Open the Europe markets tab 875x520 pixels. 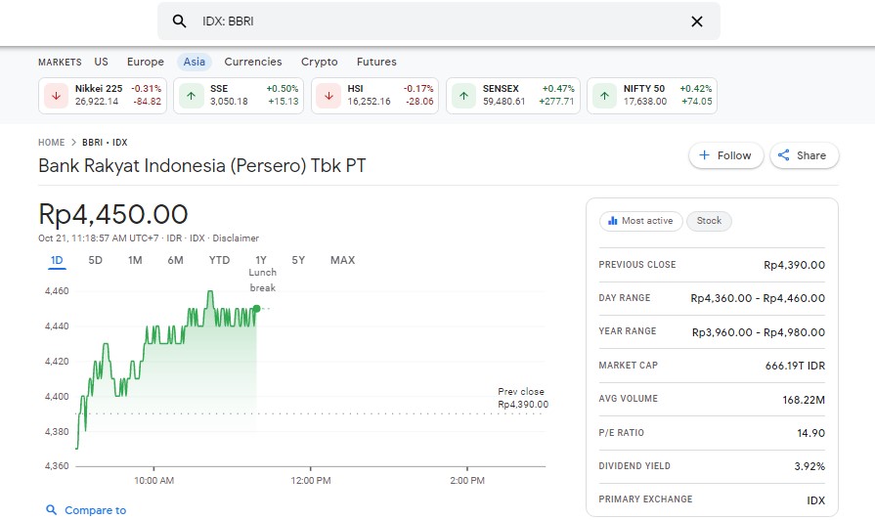(x=145, y=62)
